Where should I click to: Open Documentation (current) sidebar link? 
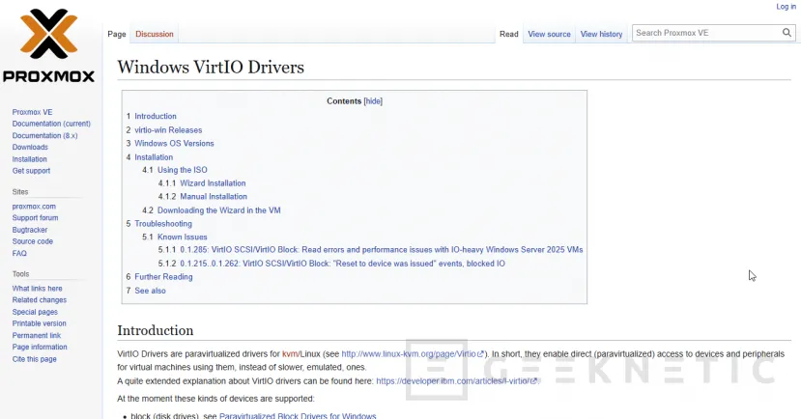[51, 124]
